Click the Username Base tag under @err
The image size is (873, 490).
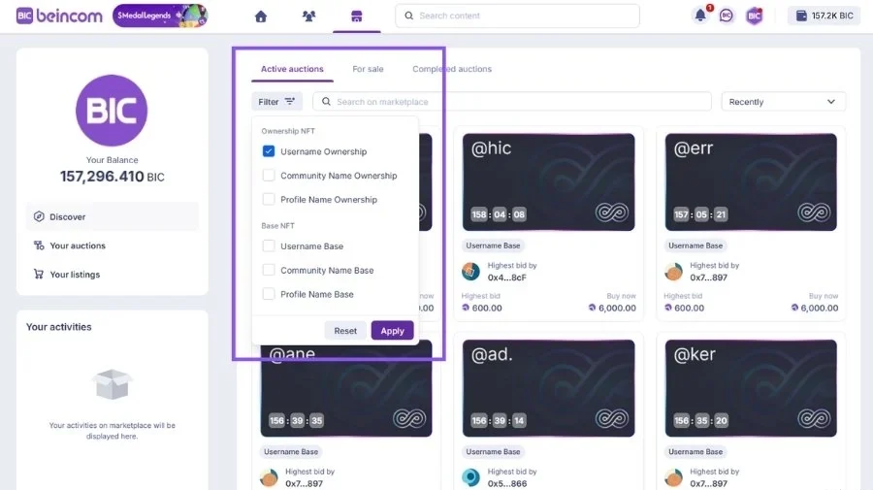click(695, 245)
